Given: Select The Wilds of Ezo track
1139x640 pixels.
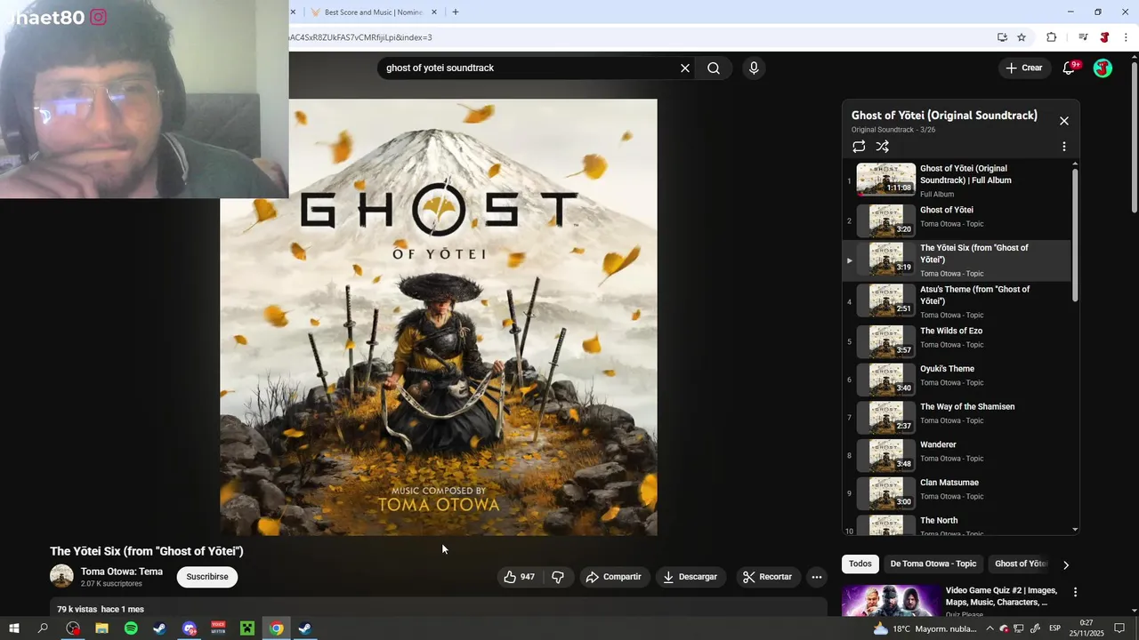Looking at the screenshot, I should pyautogui.click(x=957, y=340).
